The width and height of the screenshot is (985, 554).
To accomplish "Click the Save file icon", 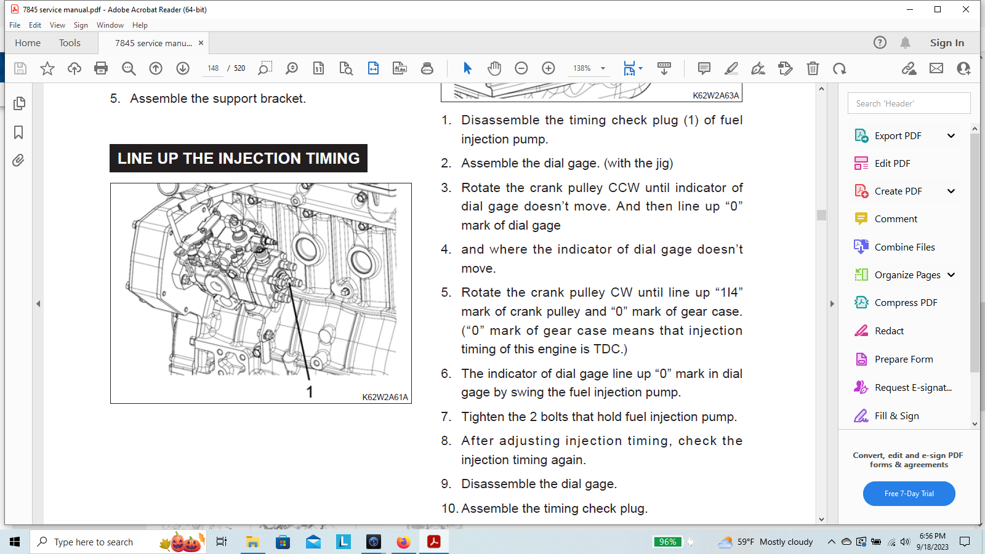I will tap(20, 68).
